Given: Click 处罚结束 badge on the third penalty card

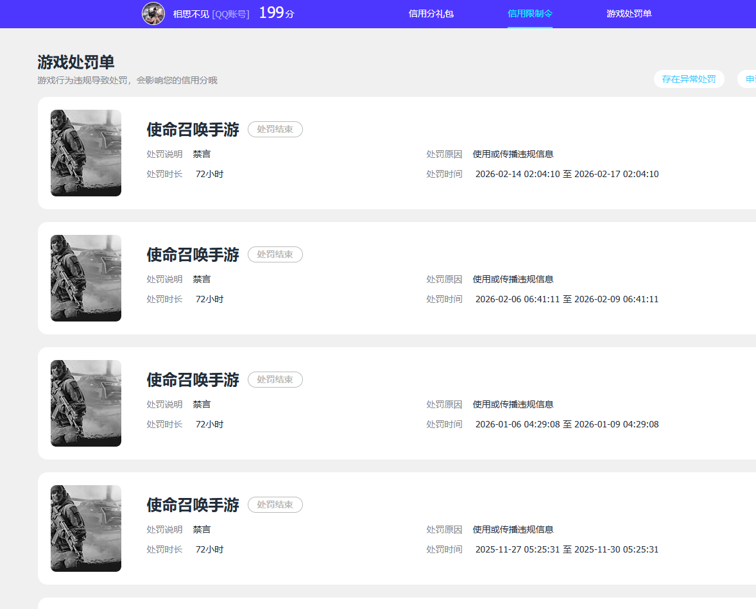Looking at the screenshot, I should tap(275, 379).
